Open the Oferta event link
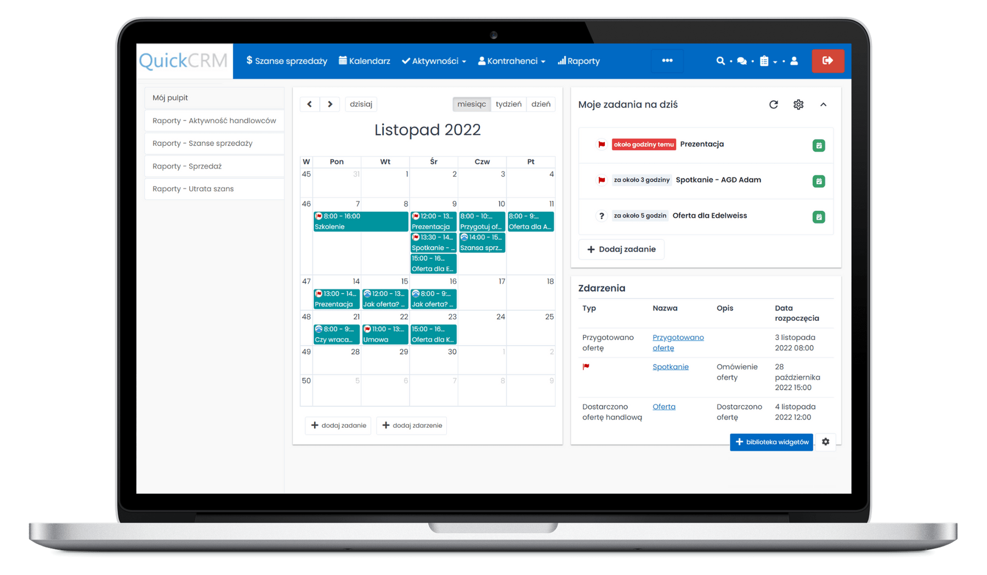This screenshot has width=987, height=575. [x=664, y=407]
